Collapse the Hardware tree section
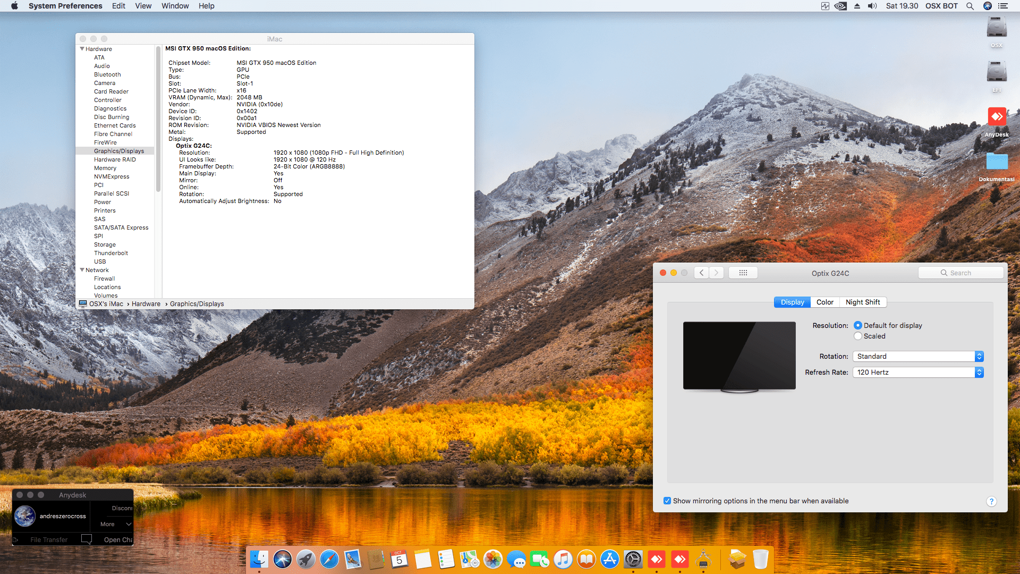This screenshot has height=574, width=1020. (82, 49)
